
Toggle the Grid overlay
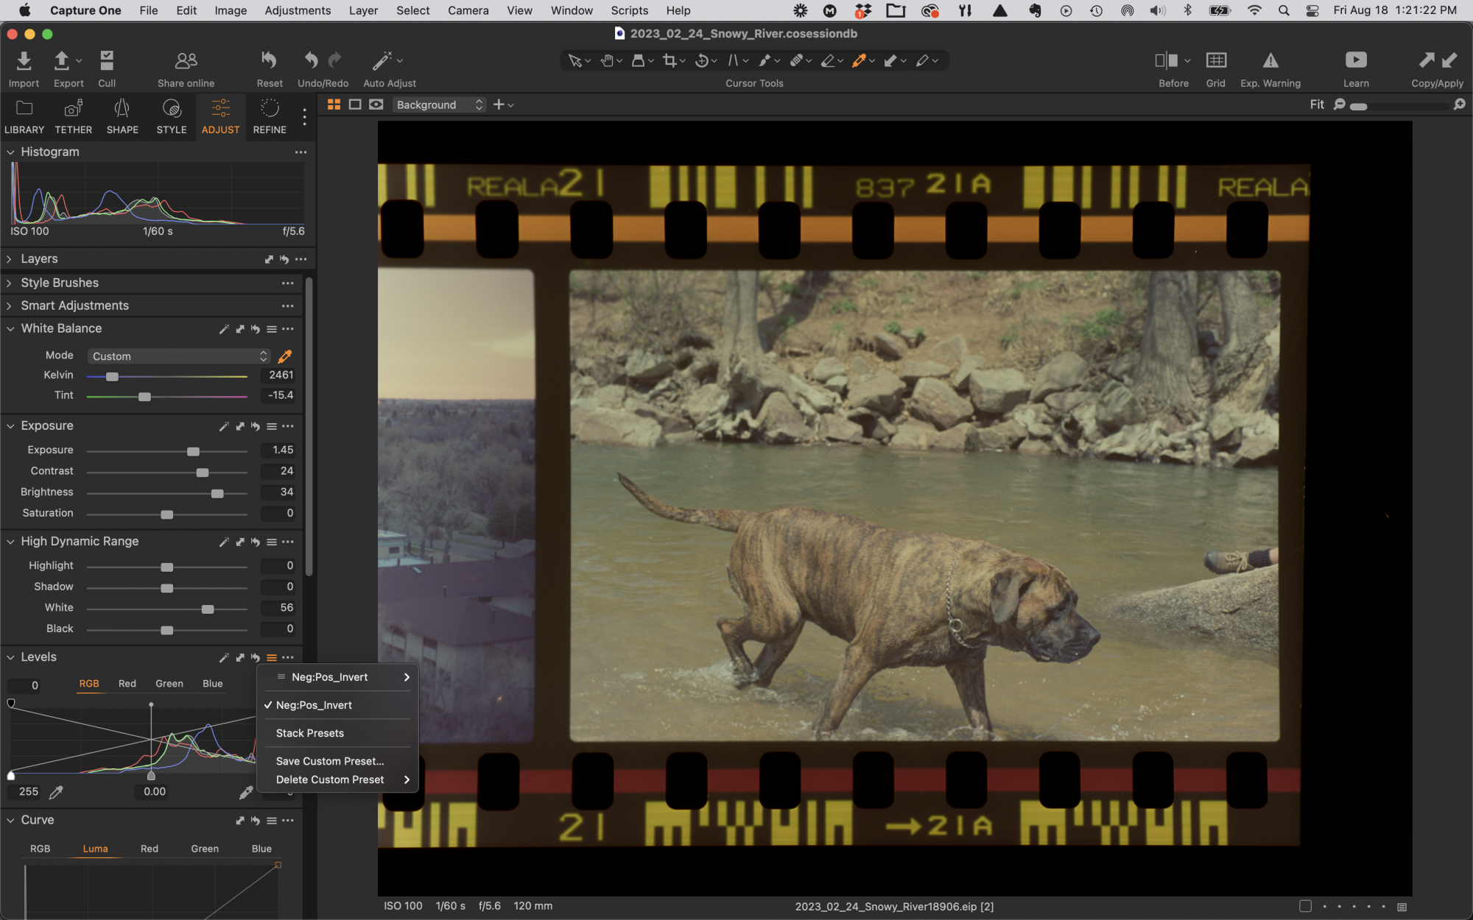click(1216, 60)
